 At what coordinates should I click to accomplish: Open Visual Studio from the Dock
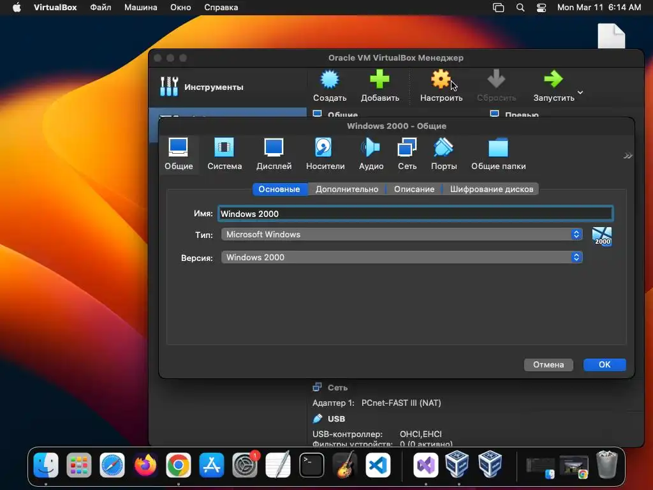coord(425,464)
